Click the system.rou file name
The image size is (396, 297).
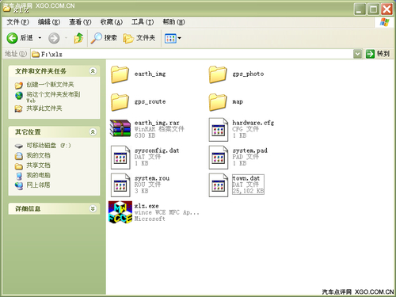[152, 178]
